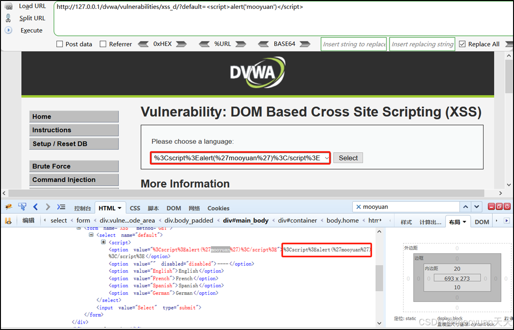Focus the HackBar URL text area

pyautogui.click(x=284, y=19)
